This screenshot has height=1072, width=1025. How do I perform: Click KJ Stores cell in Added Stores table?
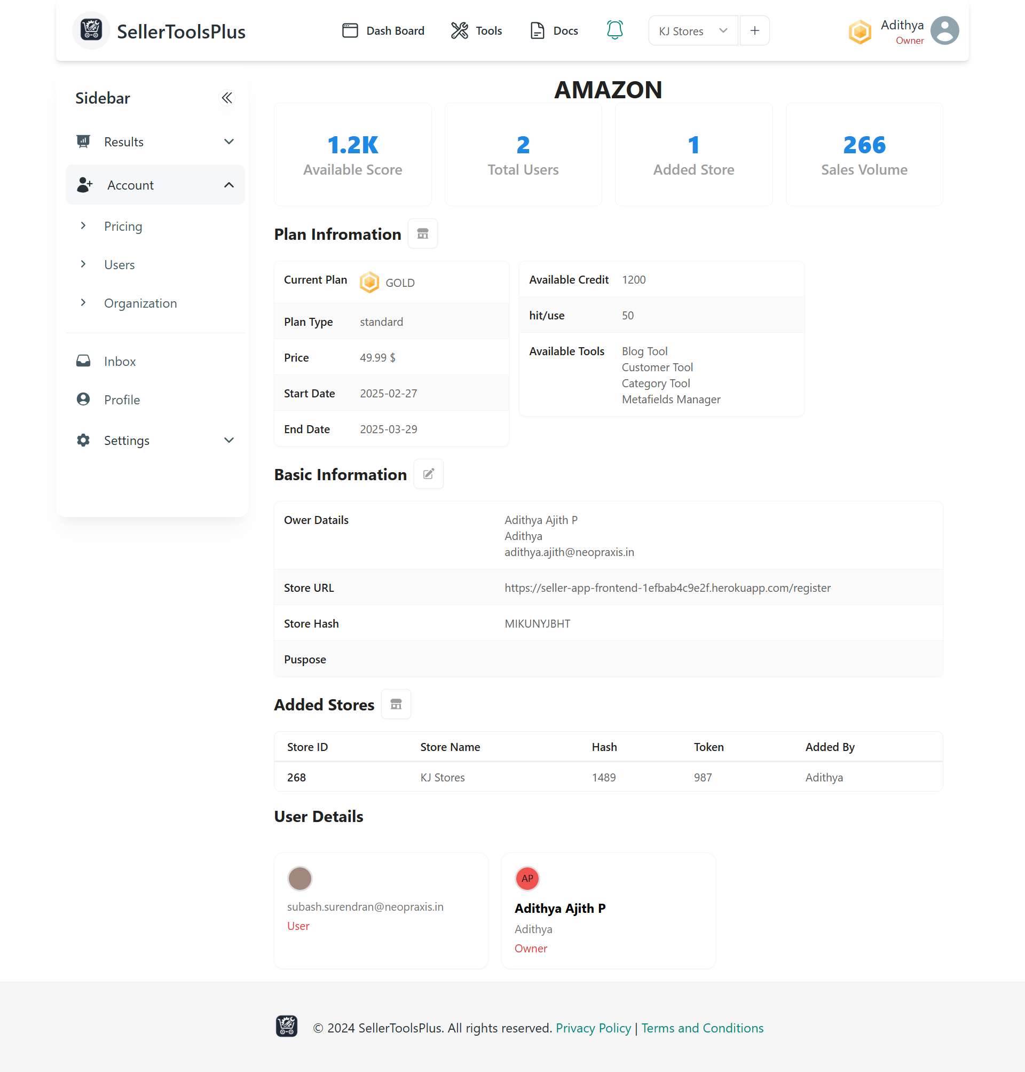point(443,777)
